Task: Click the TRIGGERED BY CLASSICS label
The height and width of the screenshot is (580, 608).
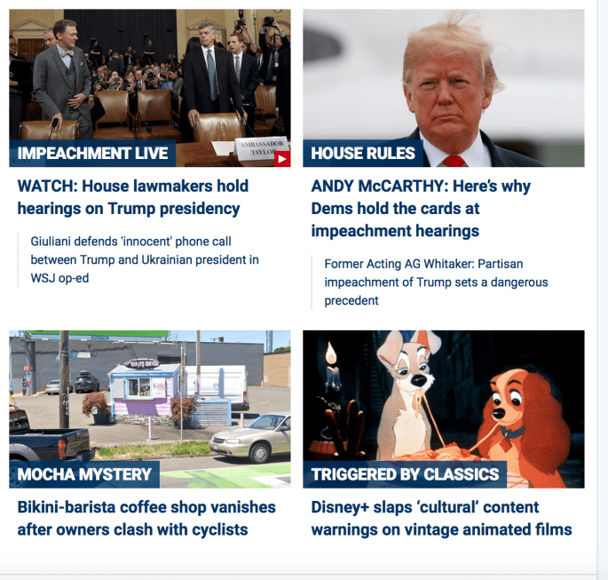Action: (x=405, y=474)
